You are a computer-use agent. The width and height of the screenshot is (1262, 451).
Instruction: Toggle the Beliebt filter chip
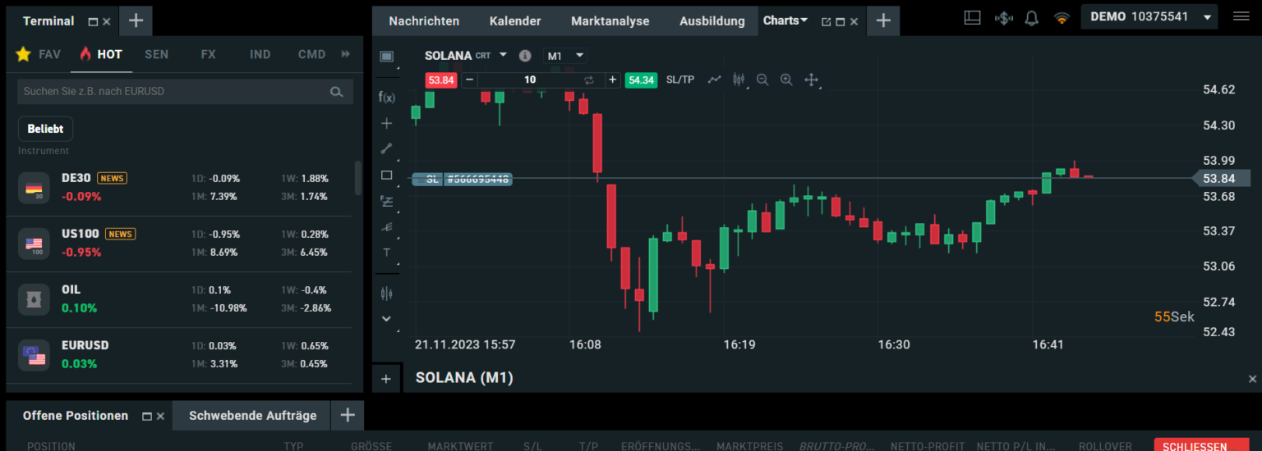point(46,129)
